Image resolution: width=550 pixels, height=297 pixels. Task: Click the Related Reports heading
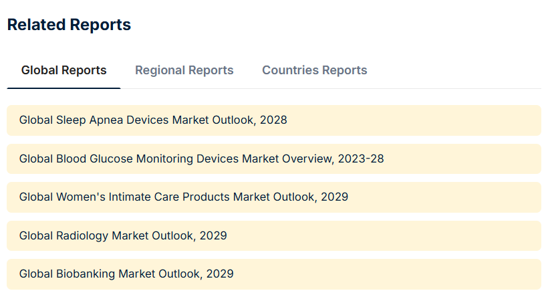click(69, 25)
